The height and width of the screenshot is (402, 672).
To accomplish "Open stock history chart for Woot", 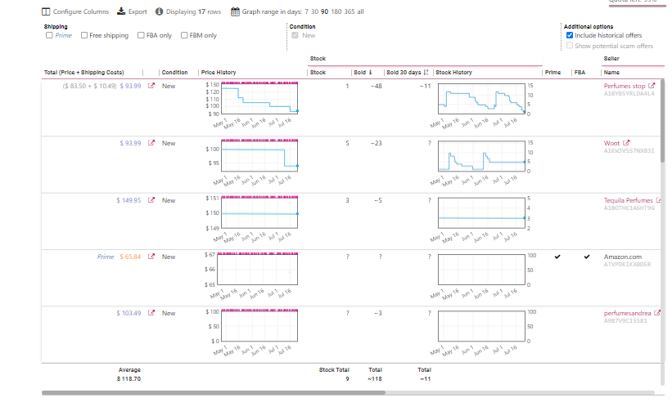I will tap(481, 156).
